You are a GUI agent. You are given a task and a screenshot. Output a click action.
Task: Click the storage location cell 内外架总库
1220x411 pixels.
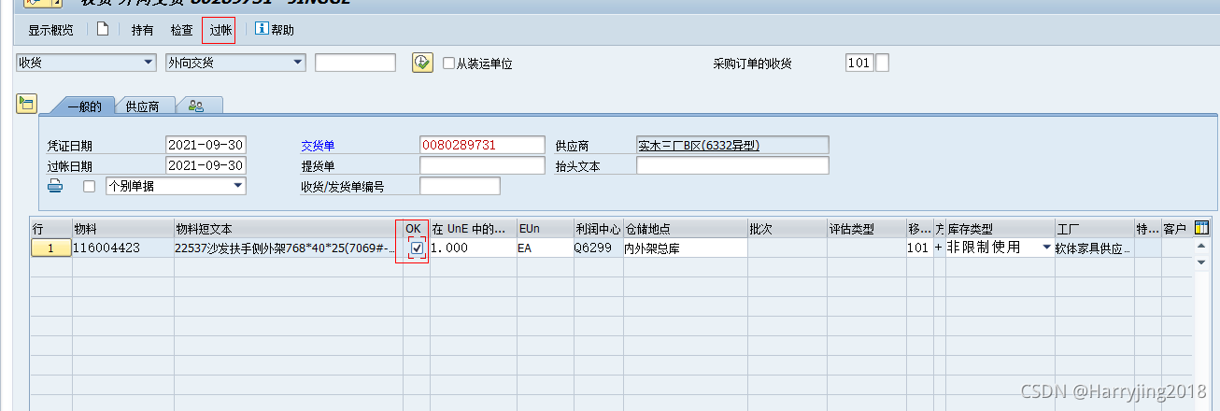(685, 248)
